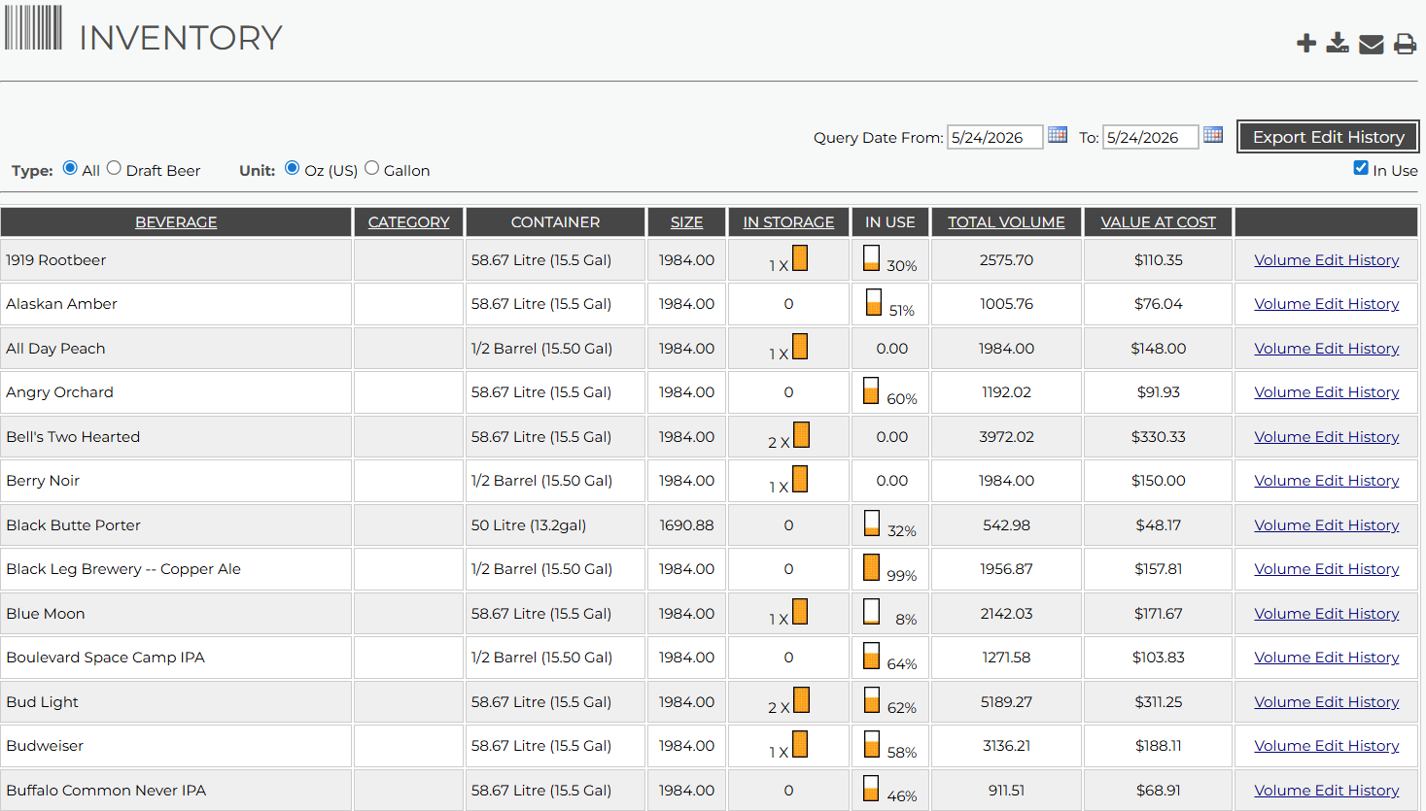Sort table by Size column header
Viewport: 1426px width, 811px height.
pos(686,222)
